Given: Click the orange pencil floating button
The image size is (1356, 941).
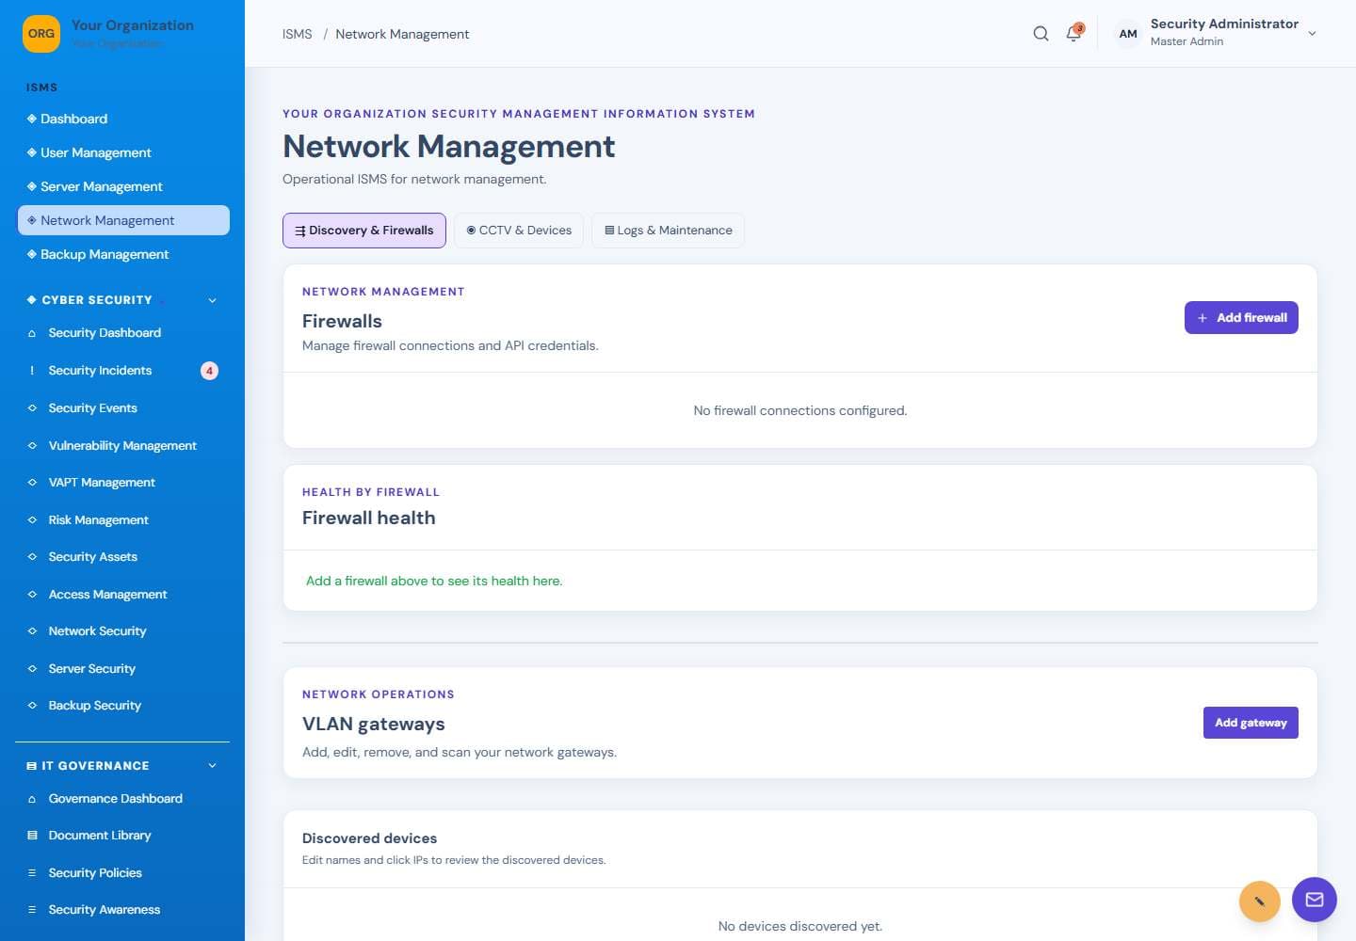Looking at the screenshot, I should coord(1260,901).
